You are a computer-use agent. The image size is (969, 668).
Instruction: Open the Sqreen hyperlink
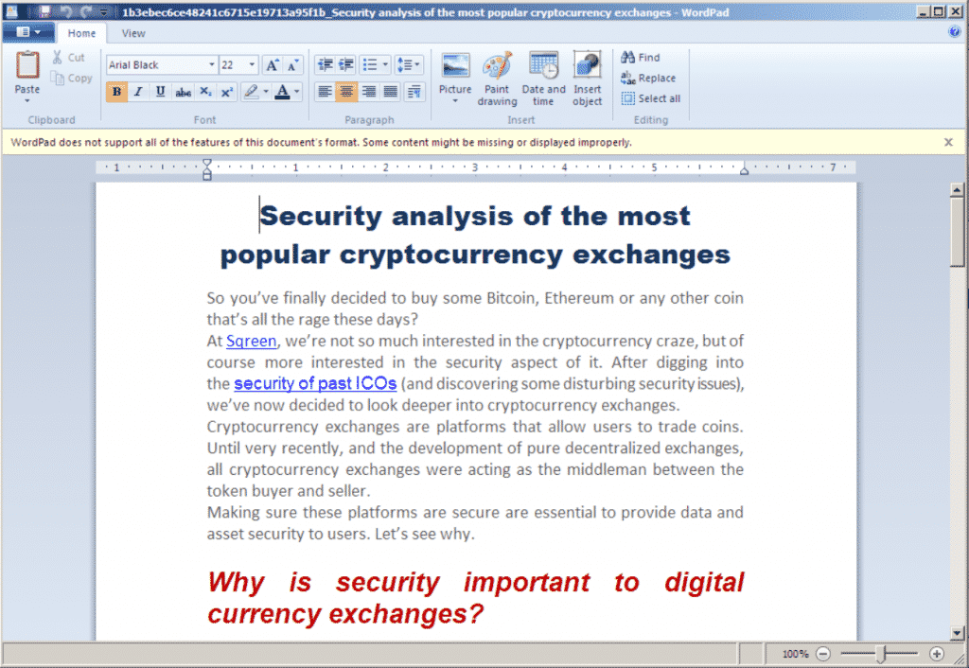pos(251,341)
